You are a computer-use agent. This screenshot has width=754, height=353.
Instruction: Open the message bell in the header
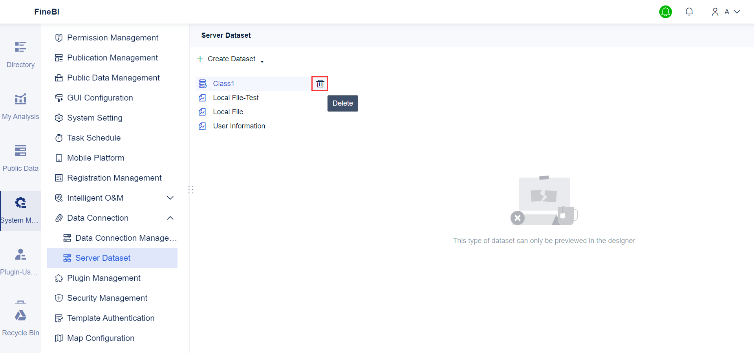(689, 12)
